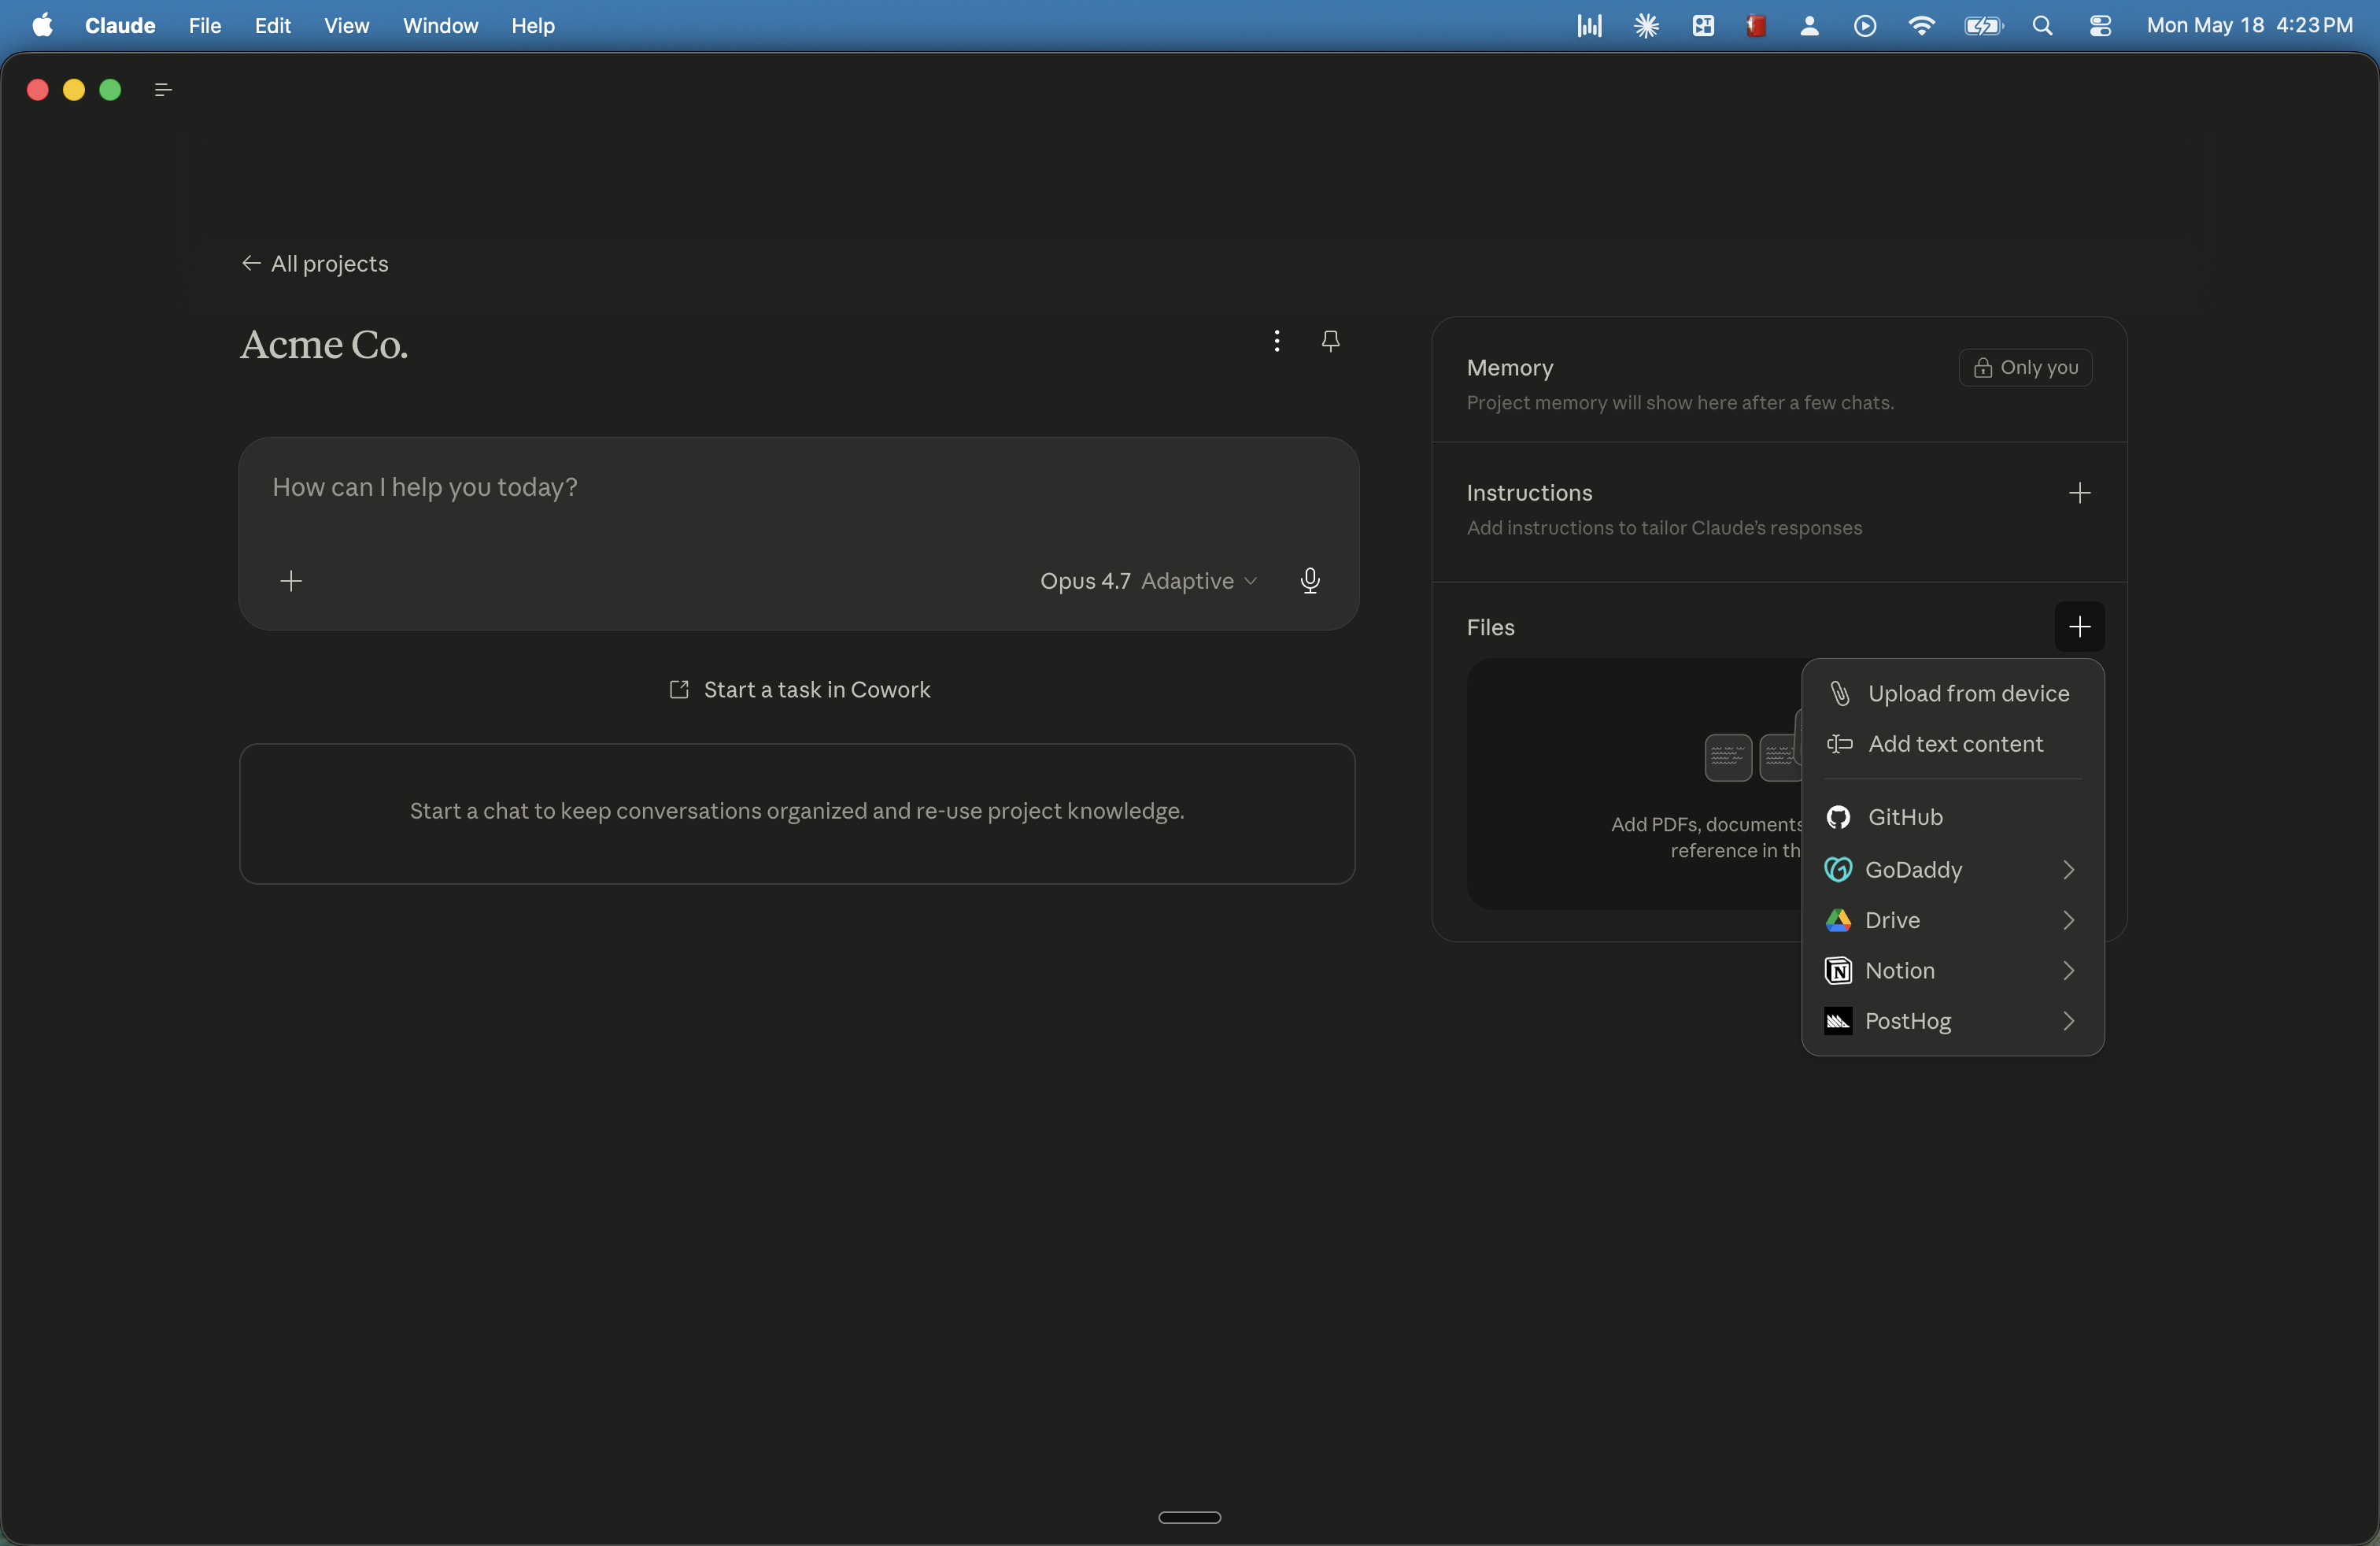Select Notion in the files menu
The width and height of the screenshot is (2380, 1546).
point(1952,970)
